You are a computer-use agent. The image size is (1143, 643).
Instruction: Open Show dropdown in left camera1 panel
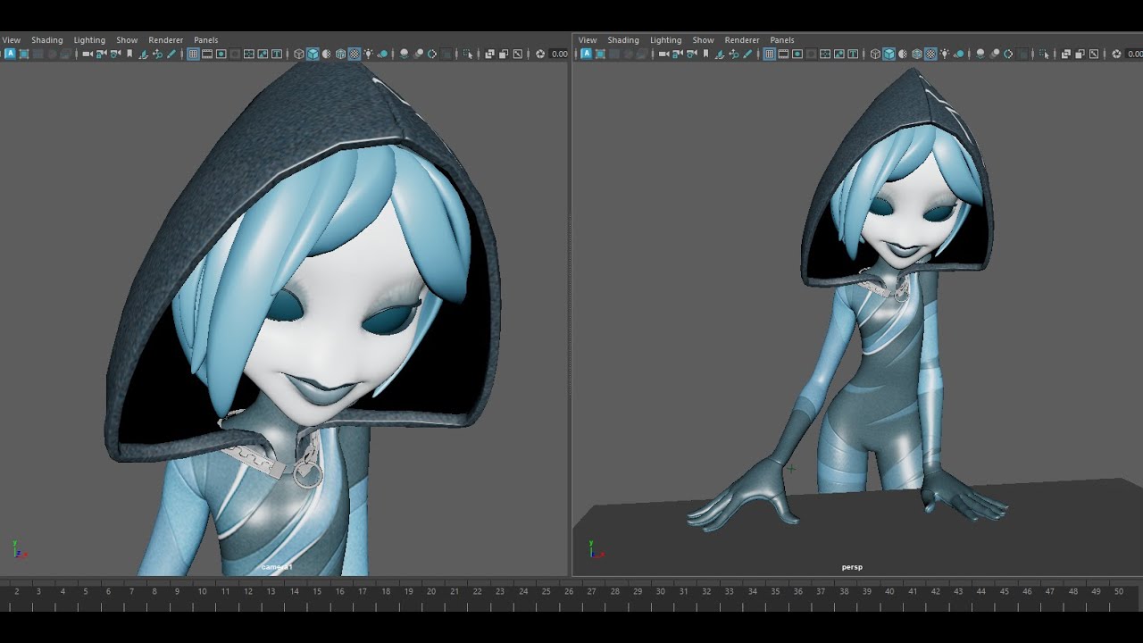[x=127, y=40]
